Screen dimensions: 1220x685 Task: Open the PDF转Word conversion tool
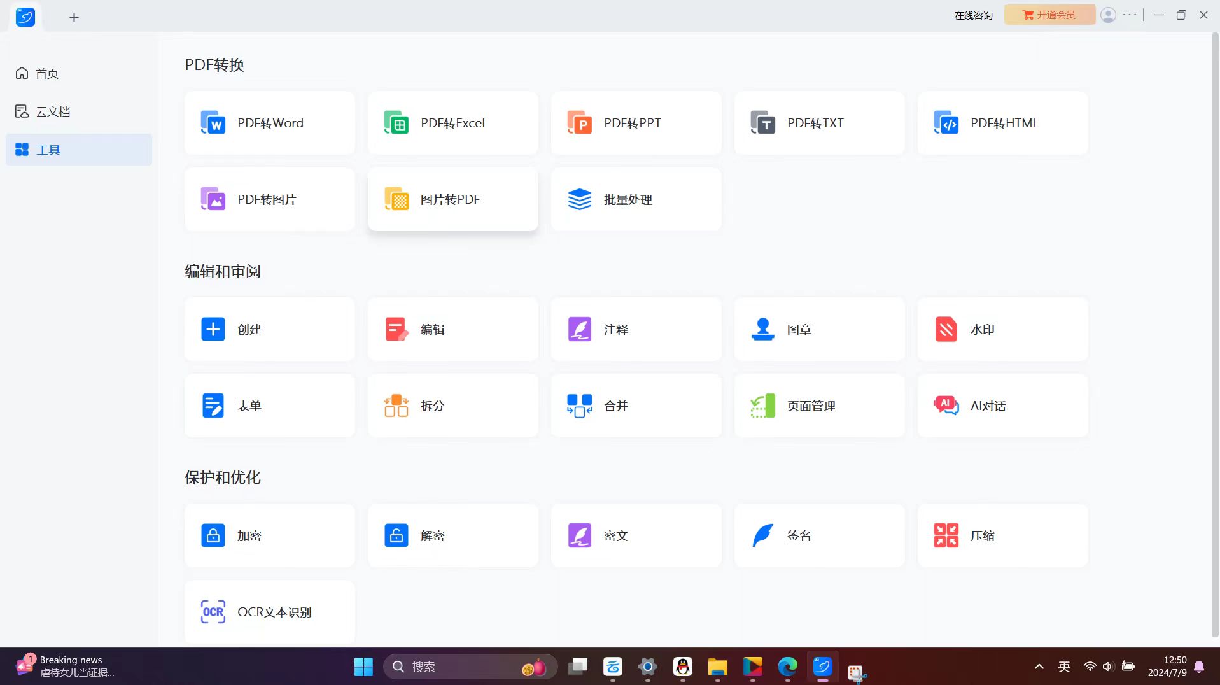(269, 123)
